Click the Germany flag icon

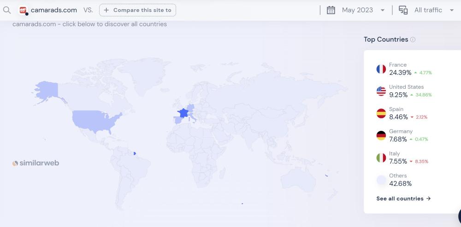pos(381,136)
